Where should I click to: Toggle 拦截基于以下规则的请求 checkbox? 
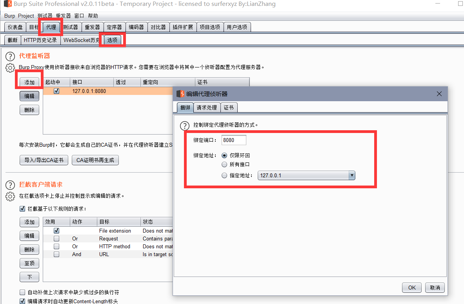[22, 209]
